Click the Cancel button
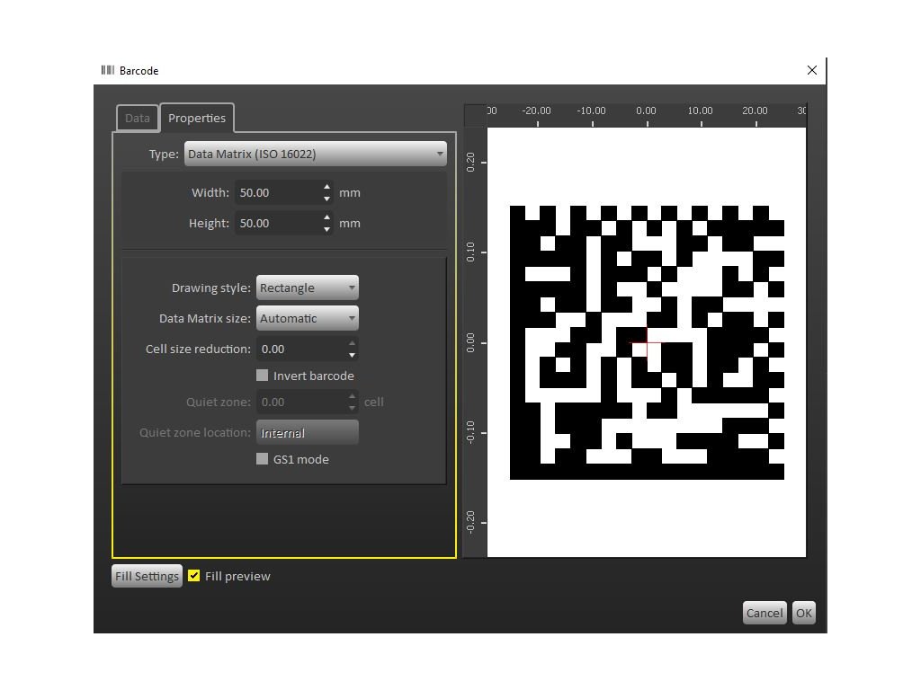This screenshot has width=921, height=690. click(x=765, y=613)
